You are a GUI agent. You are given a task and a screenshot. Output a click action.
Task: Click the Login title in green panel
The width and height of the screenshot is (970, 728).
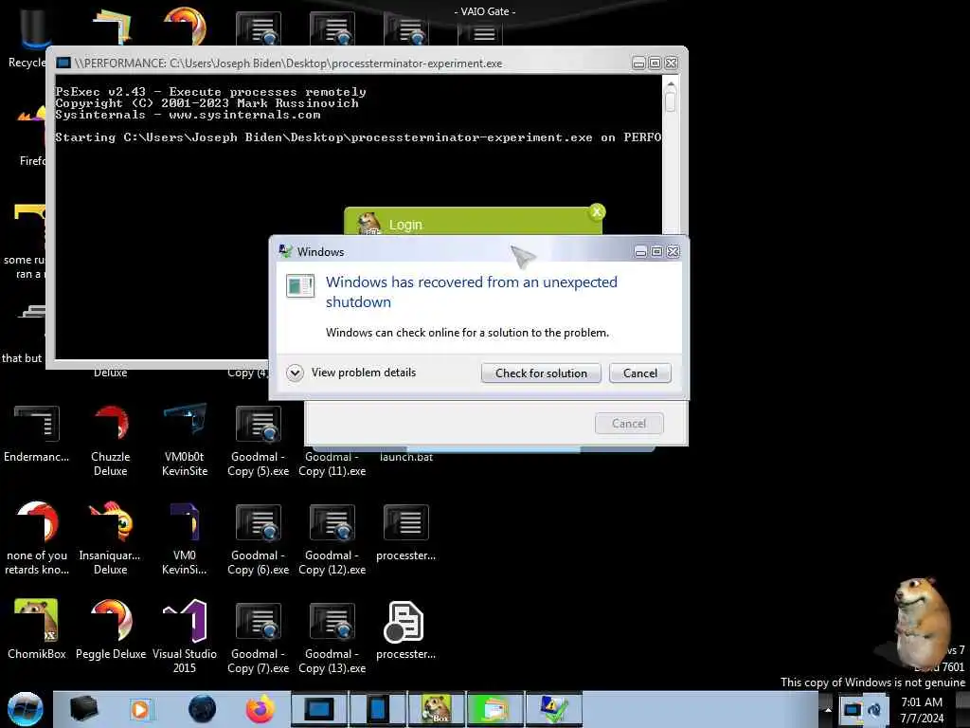tap(405, 225)
